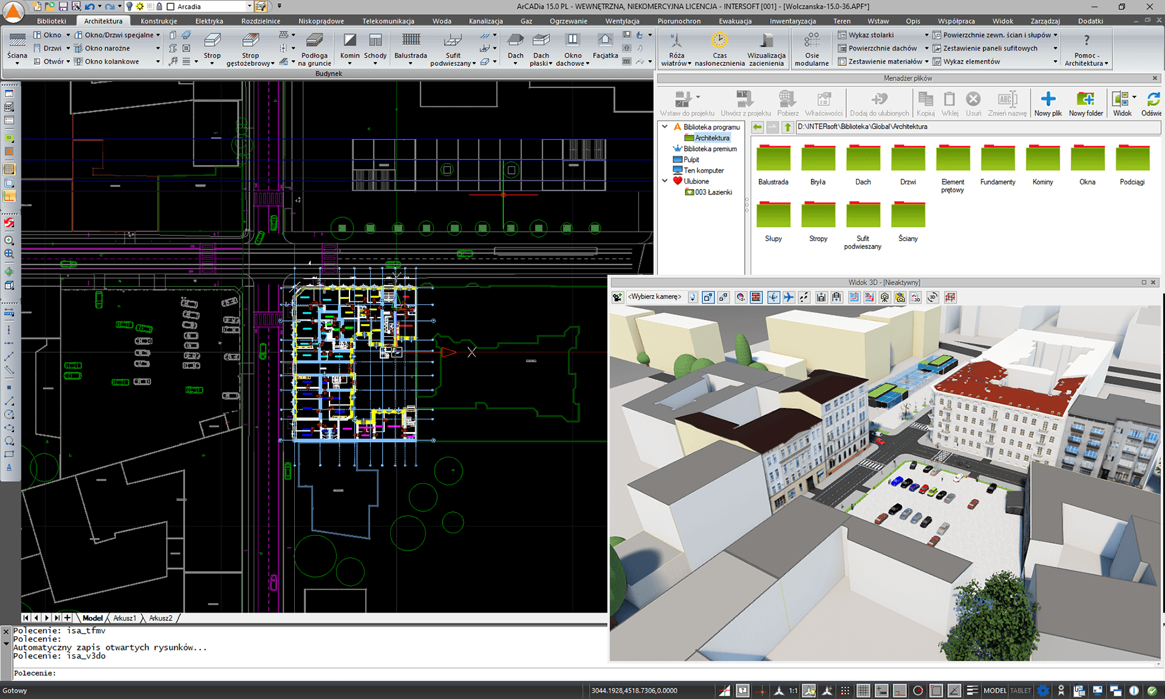1165x699 pixels.
Task: Toggle perspective cube view in 3D toolbar
Action: (708, 298)
